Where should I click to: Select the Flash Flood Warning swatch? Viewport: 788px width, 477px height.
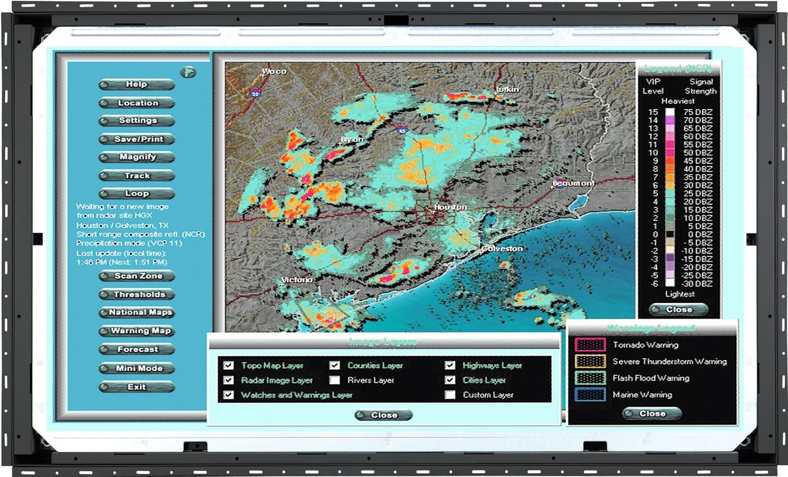(x=590, y=378)
